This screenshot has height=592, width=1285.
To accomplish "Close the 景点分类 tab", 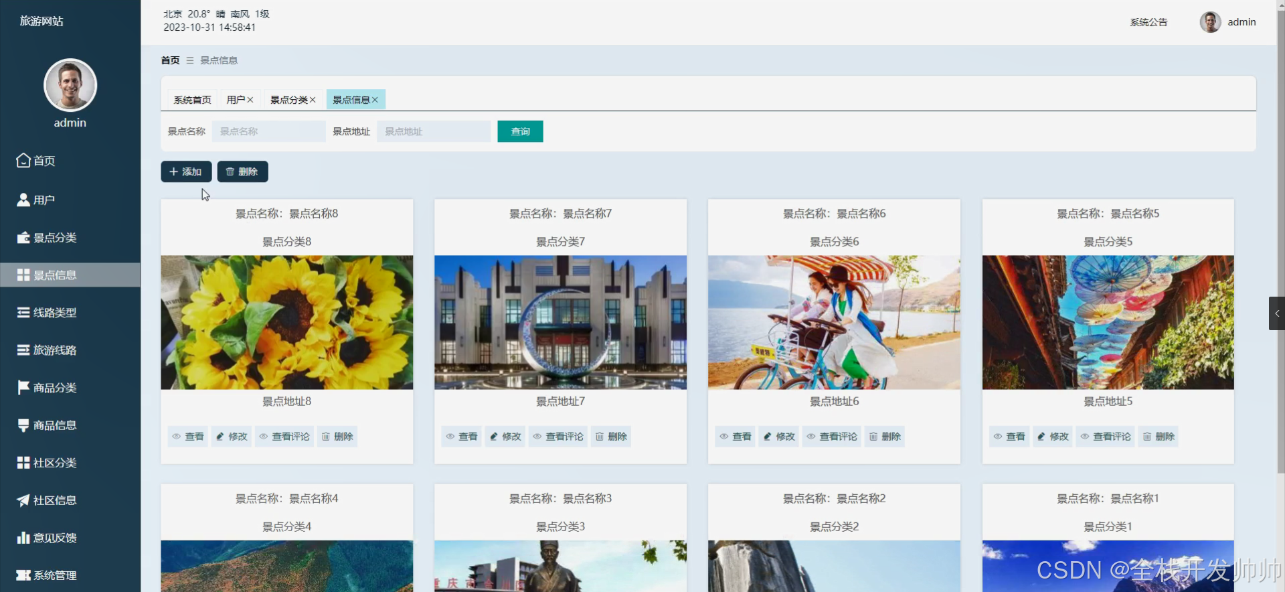I will point(313,100).
